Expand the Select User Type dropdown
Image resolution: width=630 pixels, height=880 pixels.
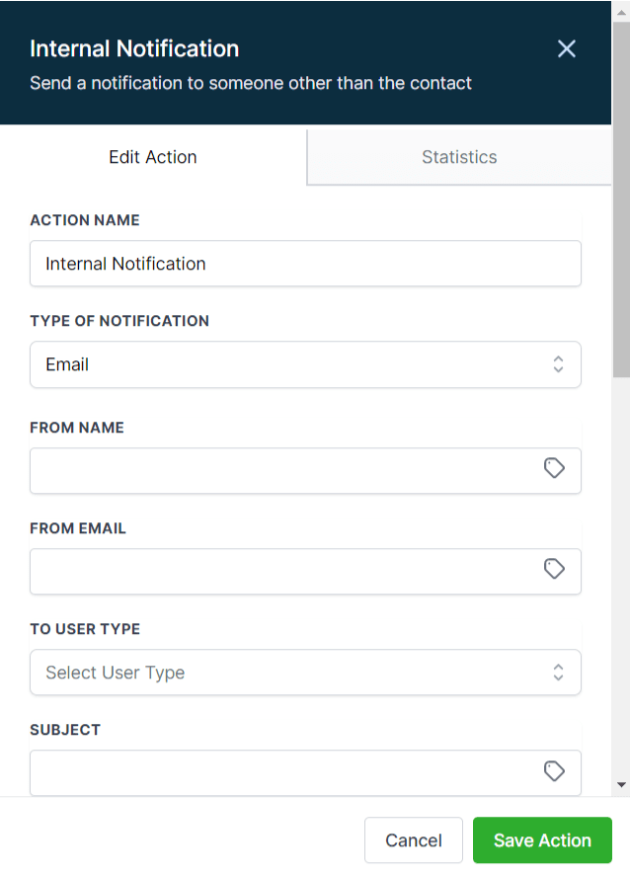pos(296,673)
